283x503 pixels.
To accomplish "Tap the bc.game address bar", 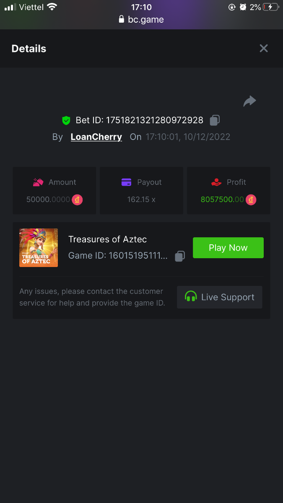I will [x=141, y=19].
